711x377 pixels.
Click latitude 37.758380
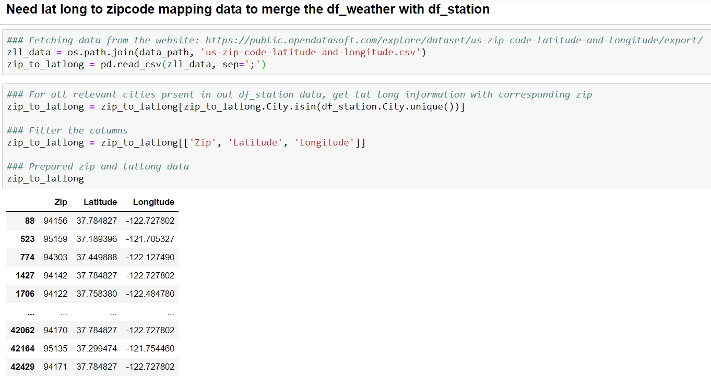pyautogui.click(x=97, y=294)
